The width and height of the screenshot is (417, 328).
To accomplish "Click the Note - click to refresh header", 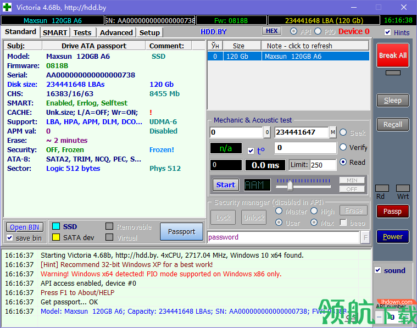I will [315, 46].
